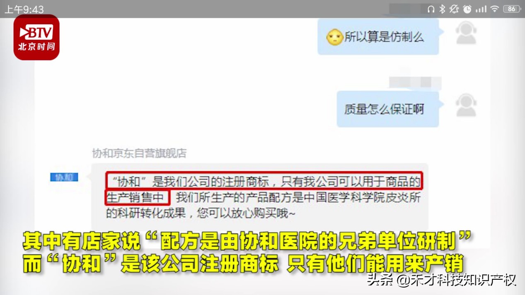Screen dimensions: 525x295
Task: Select the 质量怎么保证啊 chat bubble
Action: click(x=387, y=109)
